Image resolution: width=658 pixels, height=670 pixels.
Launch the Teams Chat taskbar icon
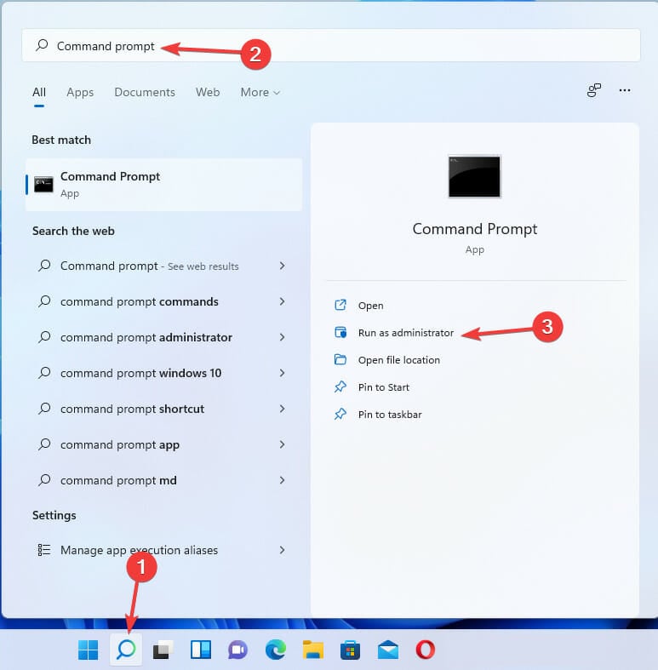coord(238,650)
